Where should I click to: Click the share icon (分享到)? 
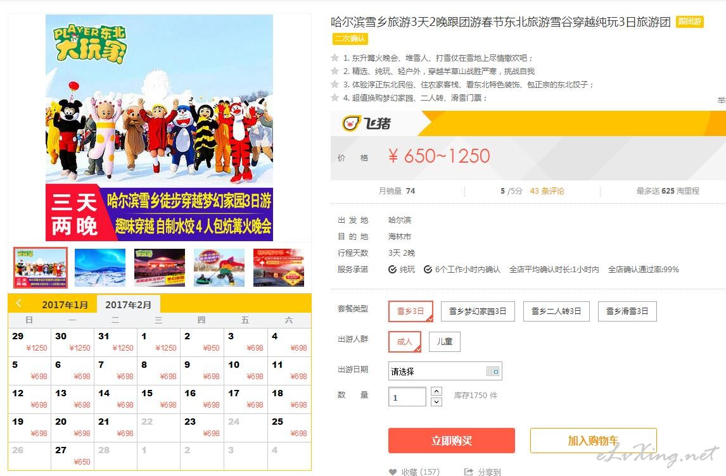coord(468,472)
